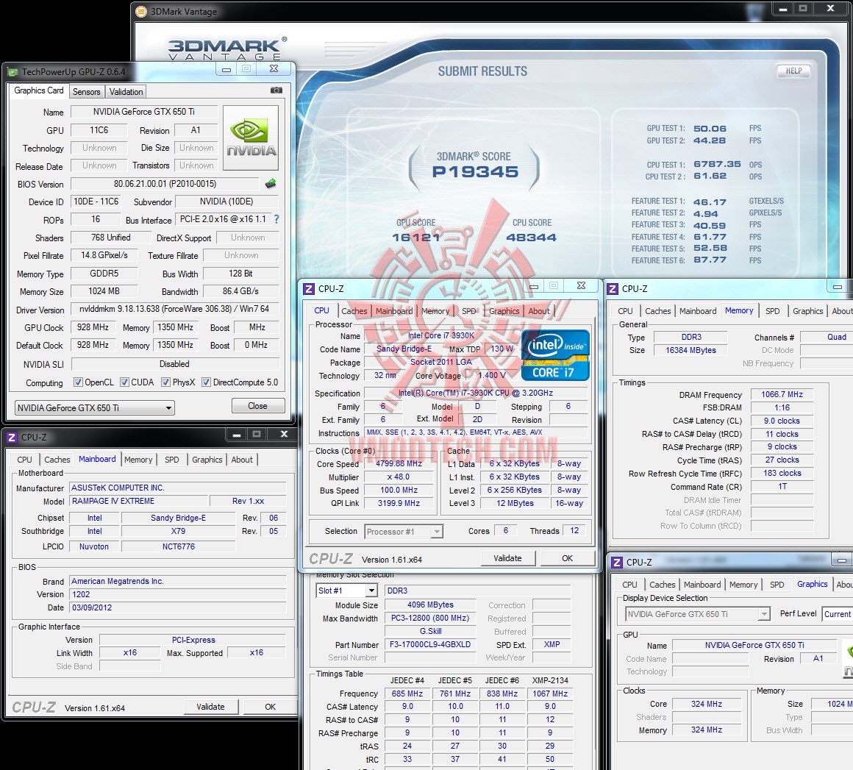Image resolution: width=853 pixels, height=770 pixels.
Task: Click the Core Speed value 4799.88 MHz
Action: [x=399, y=463]
